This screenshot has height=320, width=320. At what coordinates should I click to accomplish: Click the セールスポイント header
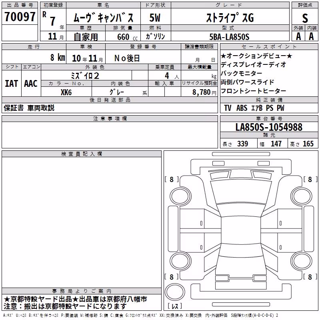[x=269, y=46]
